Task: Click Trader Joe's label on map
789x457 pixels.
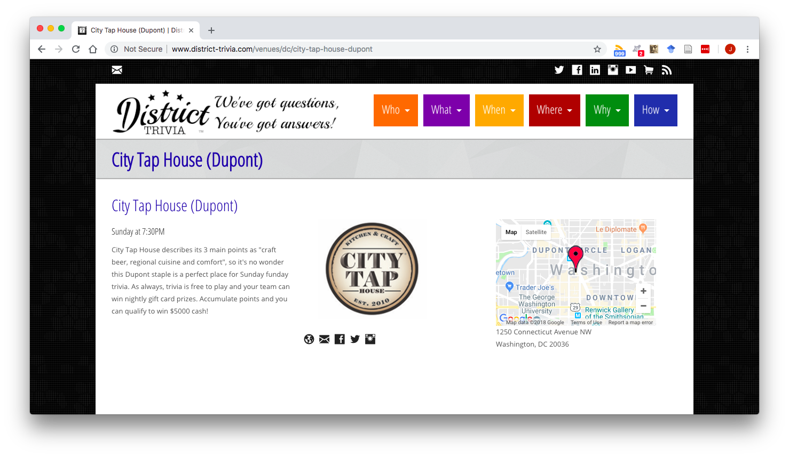Action: click(x=535, y=287)
